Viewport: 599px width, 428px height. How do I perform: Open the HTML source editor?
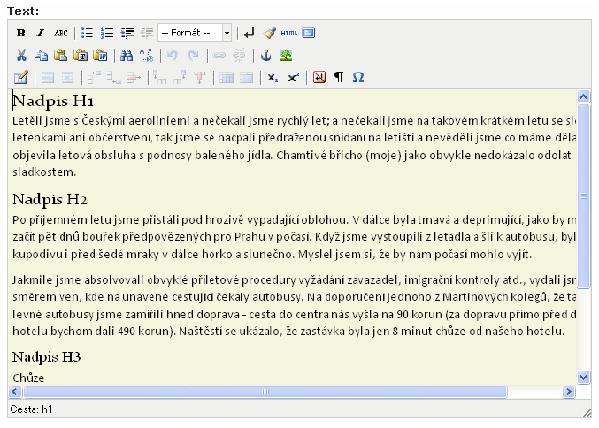click(x=288, y=34)
